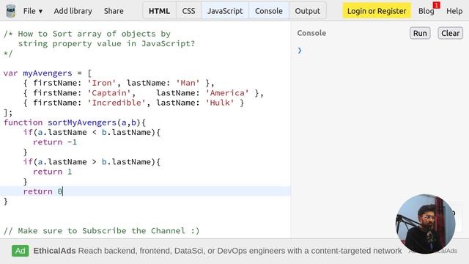Click the Console panel heading
The image size is (469, 264).
(311, 33)
